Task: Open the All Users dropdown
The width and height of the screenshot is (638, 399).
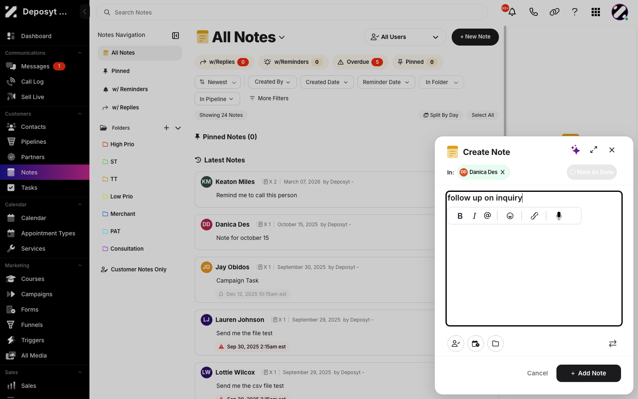Action: pyautogui.click(x=405, y=37)
